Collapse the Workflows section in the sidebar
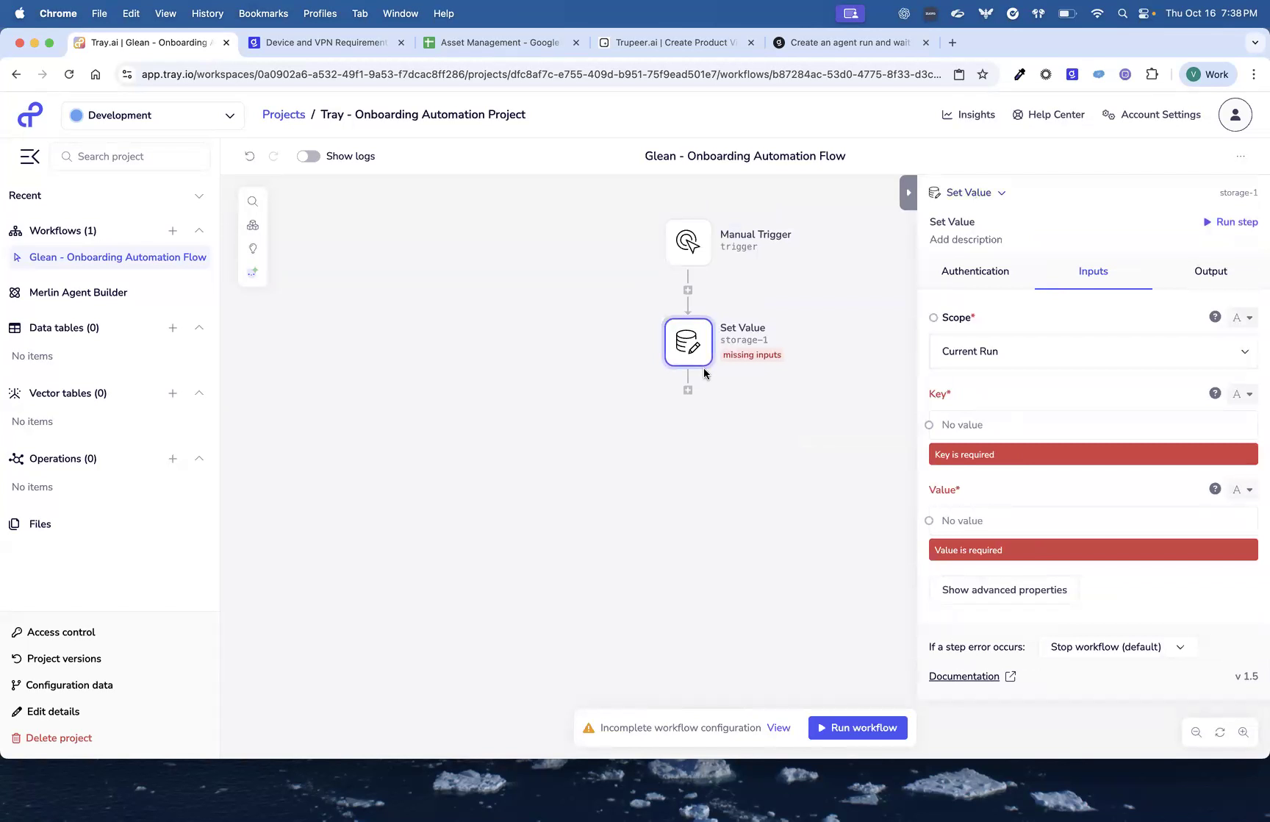 pos(199,230)
